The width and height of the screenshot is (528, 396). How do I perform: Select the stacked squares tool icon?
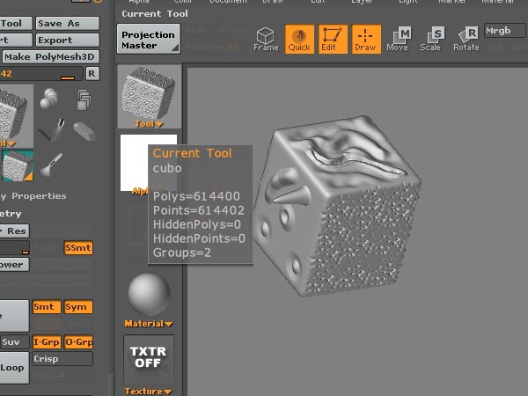[84, 99]
